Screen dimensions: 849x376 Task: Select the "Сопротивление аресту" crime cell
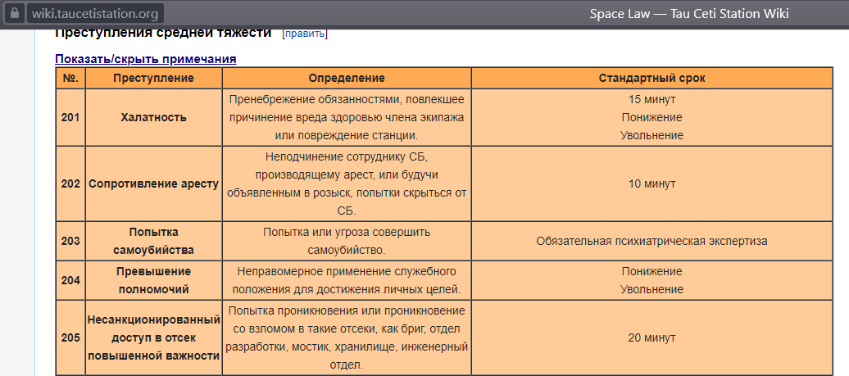click(x=153, y=183)
